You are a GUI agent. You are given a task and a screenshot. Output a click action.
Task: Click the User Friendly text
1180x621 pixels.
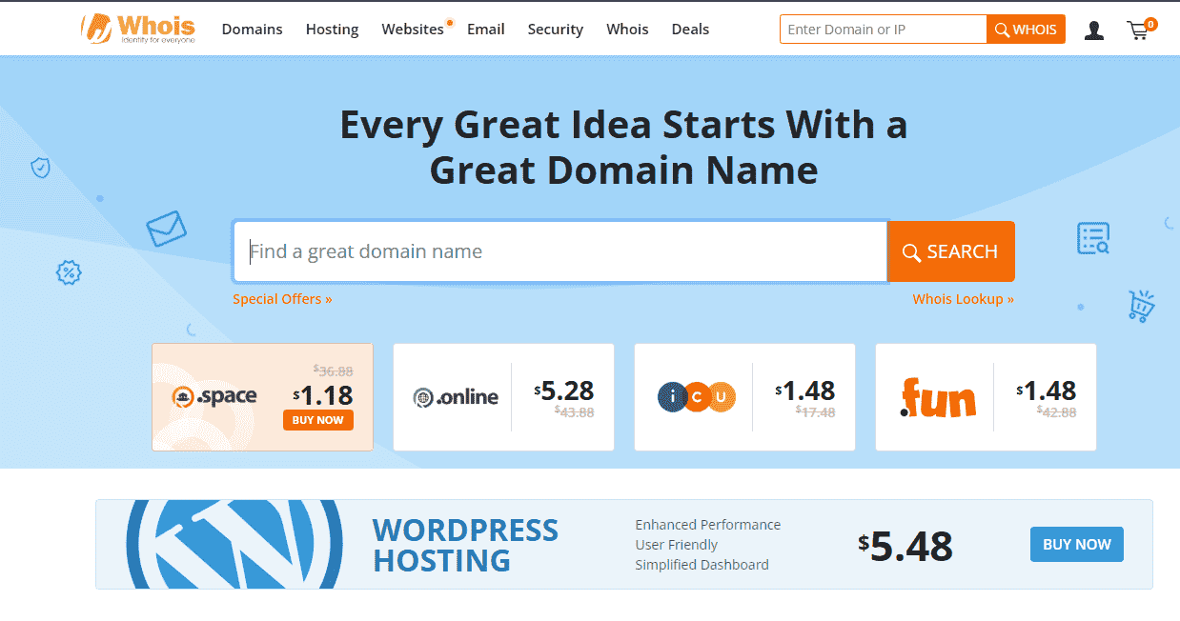tap(677, 545)
